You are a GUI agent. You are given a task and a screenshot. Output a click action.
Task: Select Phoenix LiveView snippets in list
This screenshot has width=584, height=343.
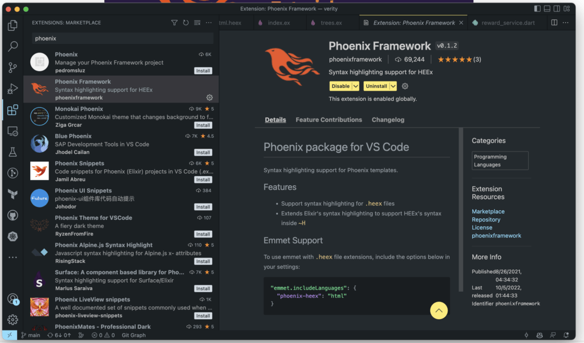point(121,307)
